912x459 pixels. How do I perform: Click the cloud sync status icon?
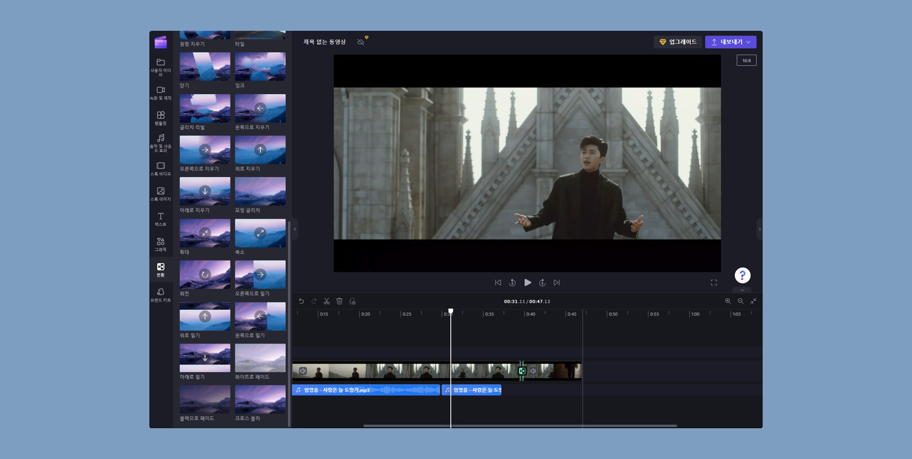pos(361,42)
